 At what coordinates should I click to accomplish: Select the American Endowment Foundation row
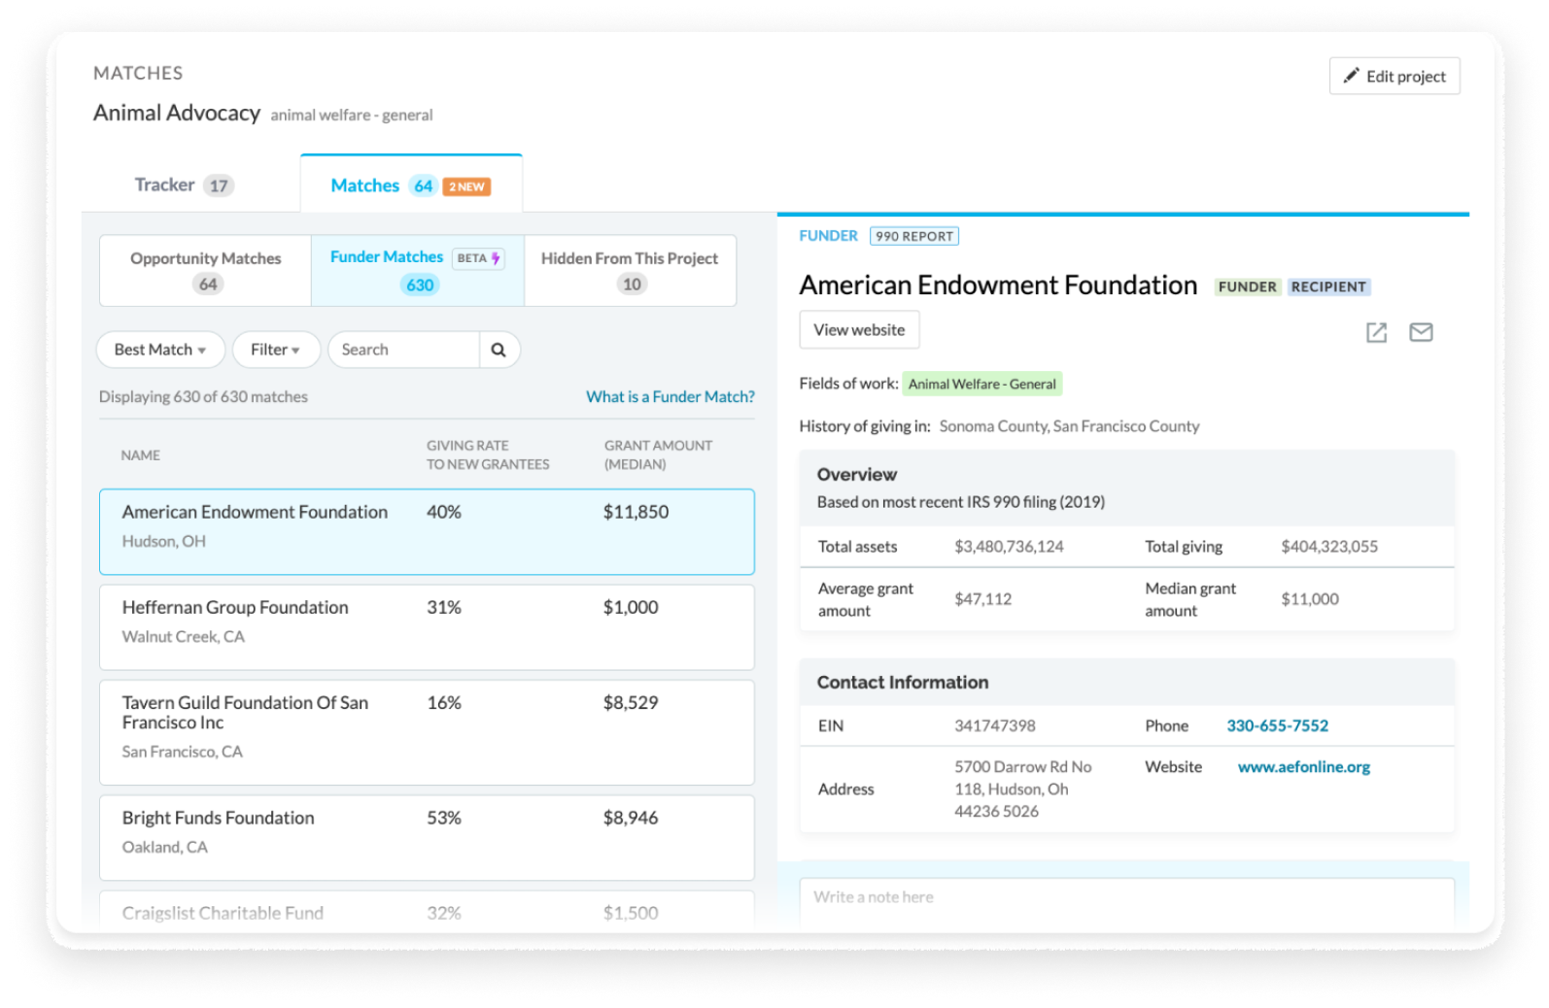point(427,531)
